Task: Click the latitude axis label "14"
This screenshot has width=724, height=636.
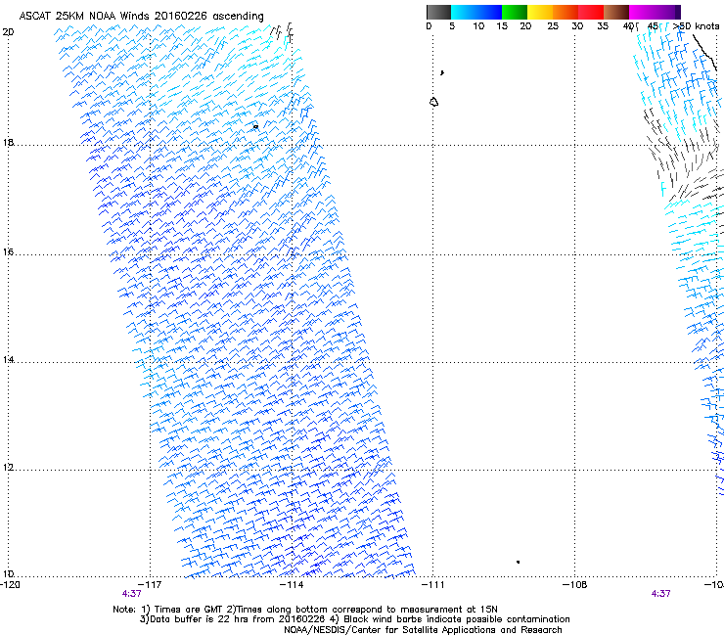Action: (8, 359)
